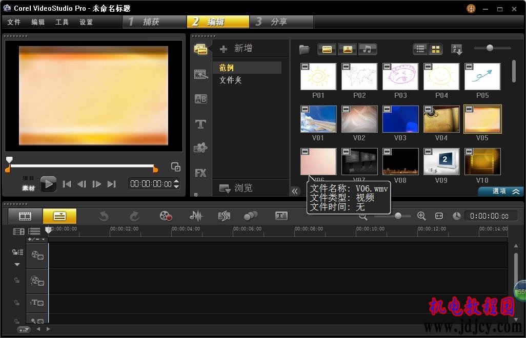The image size is (526, 338).
Task: Adjust the thumbnail size slider
Action: [490, 48]
